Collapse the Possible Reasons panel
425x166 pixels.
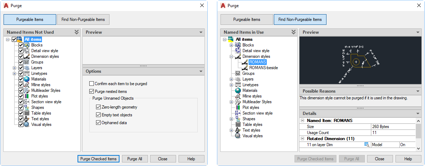[x=418, y=91]
